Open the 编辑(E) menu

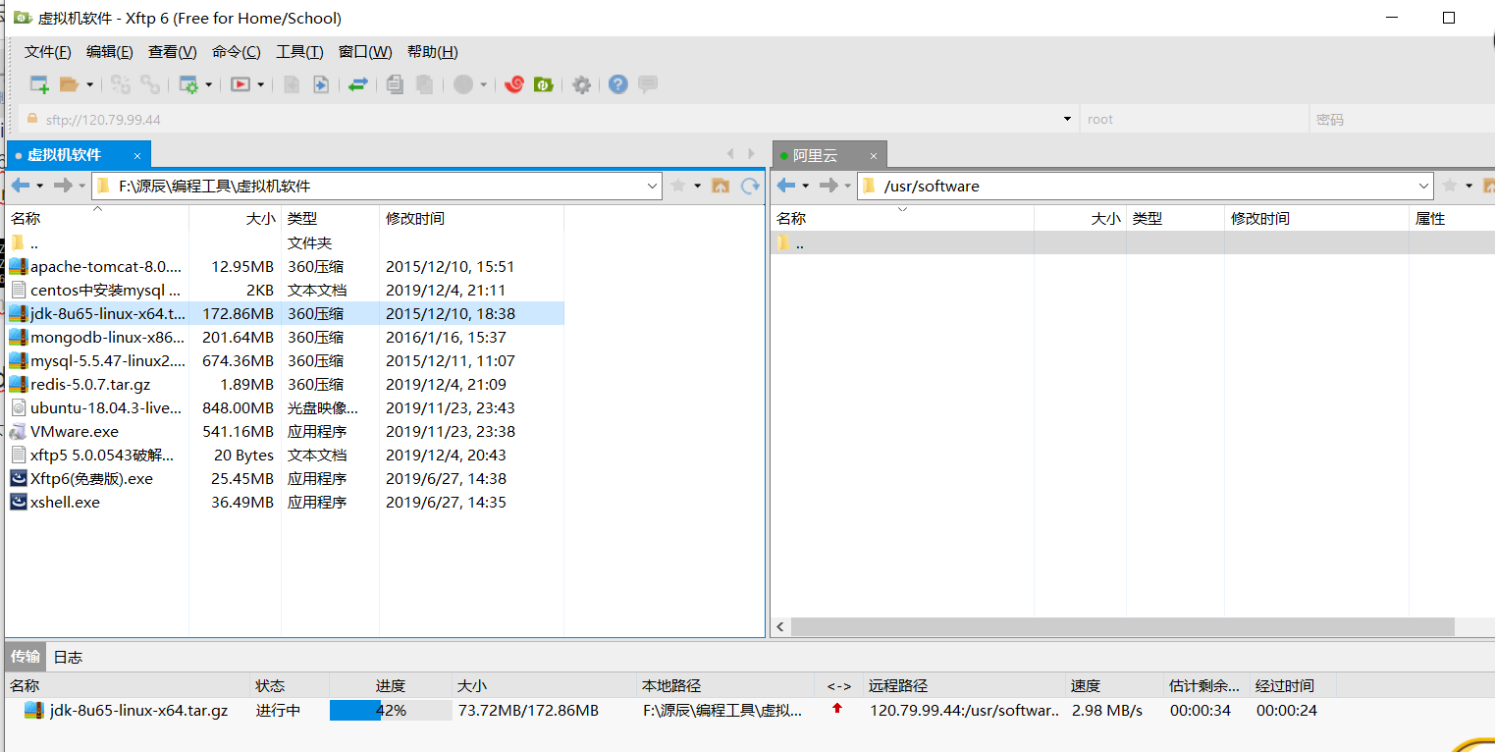(109, 52)
